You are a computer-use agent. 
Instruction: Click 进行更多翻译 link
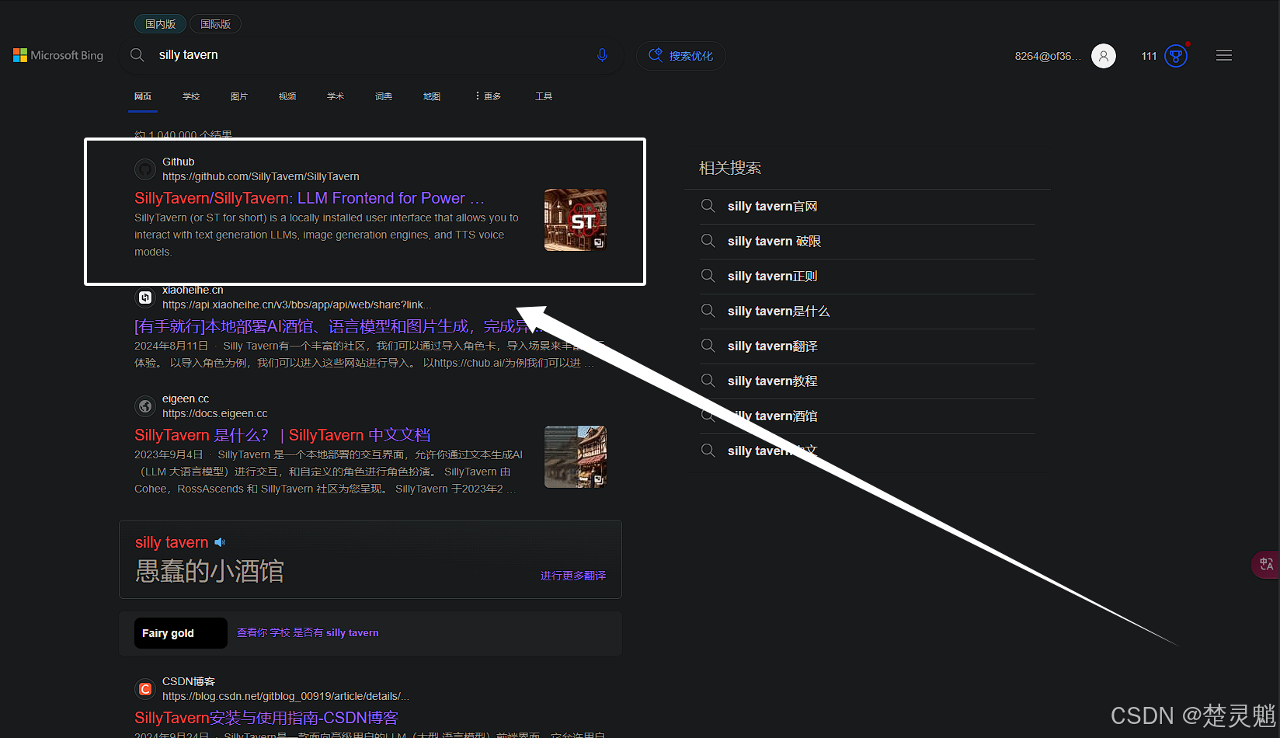point(573,576)
